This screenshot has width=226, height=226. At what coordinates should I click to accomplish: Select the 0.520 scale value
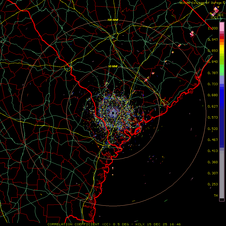click(x=213, y=129)
